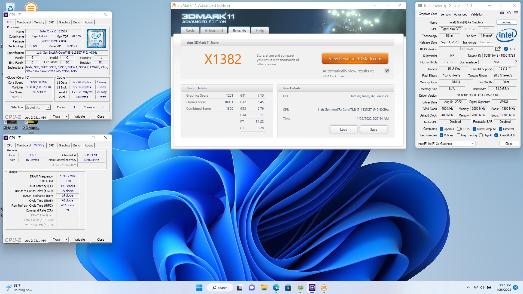
Task: Switch to CPU-Z taskbar icon
Action: (312, 287)
